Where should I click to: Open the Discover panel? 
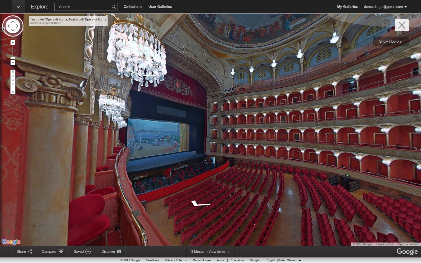pos(111,252)
